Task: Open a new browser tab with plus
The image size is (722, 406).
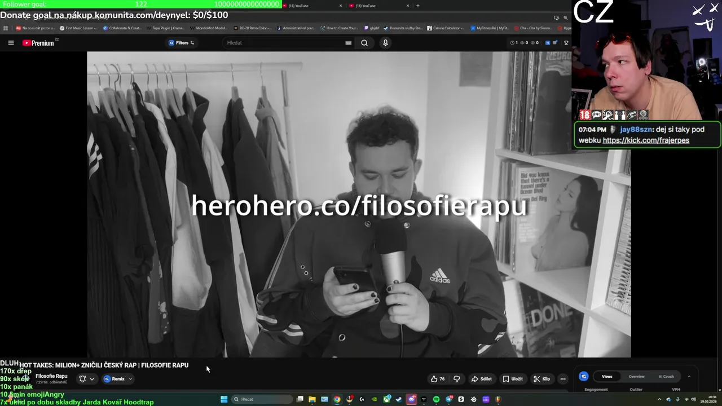Action: click(417, 6)
